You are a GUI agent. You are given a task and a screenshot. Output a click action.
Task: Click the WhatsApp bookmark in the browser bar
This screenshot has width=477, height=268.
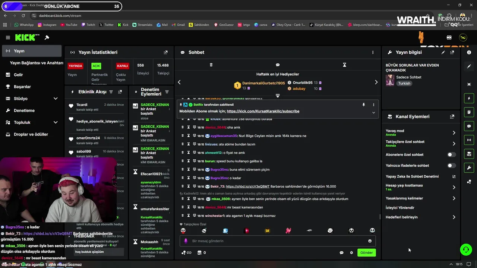(x=24, y=25)
